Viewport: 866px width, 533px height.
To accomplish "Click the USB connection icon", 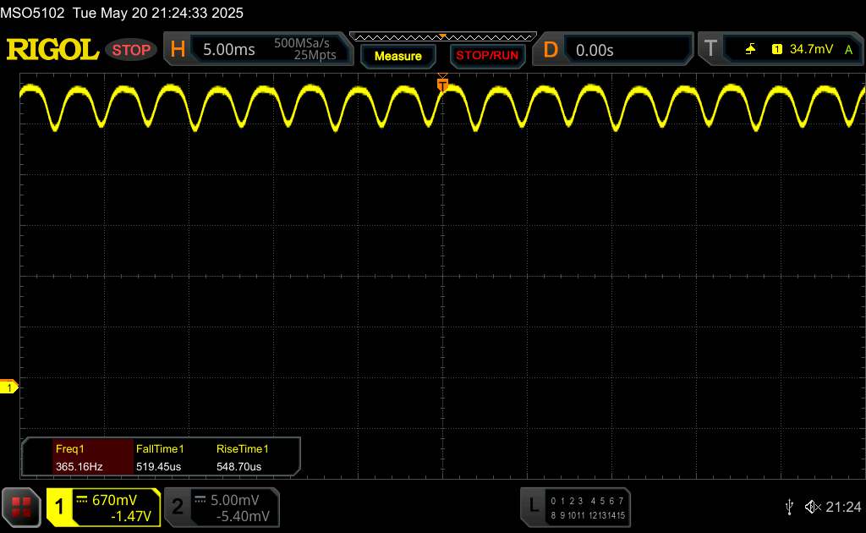I will tap(789, 507).
